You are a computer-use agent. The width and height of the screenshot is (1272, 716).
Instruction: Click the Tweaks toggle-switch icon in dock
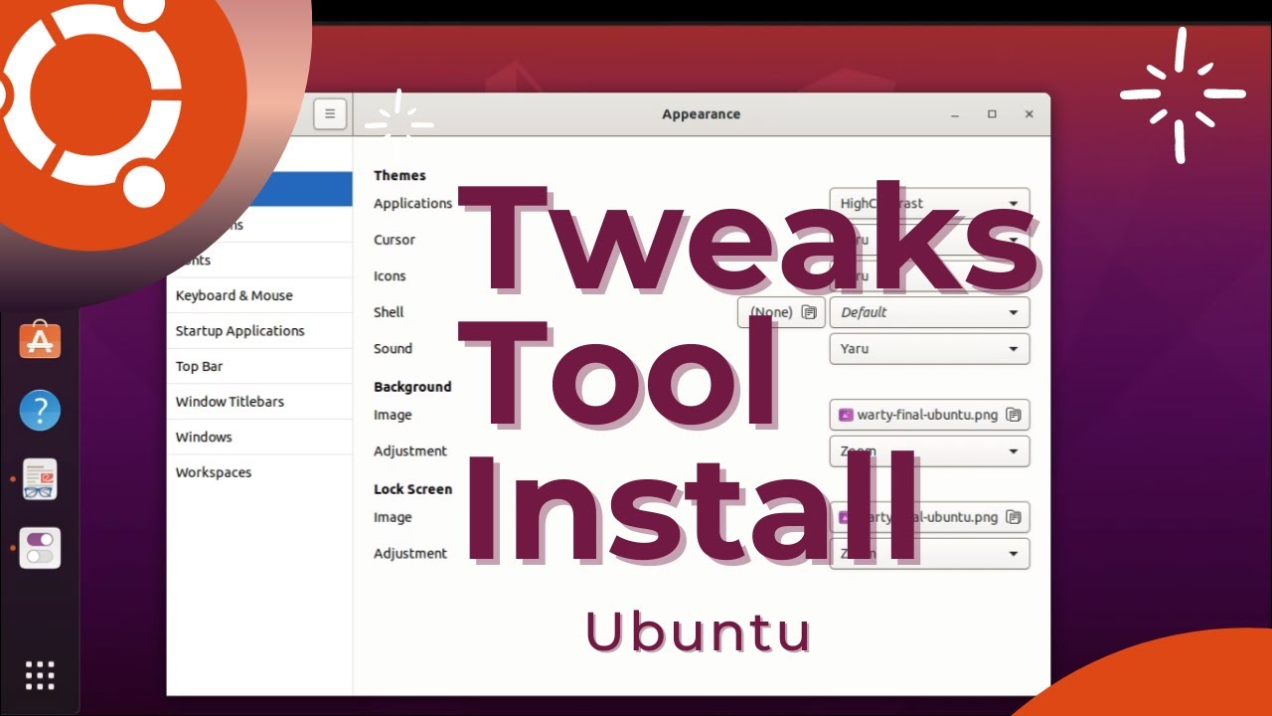pos(40,548)
